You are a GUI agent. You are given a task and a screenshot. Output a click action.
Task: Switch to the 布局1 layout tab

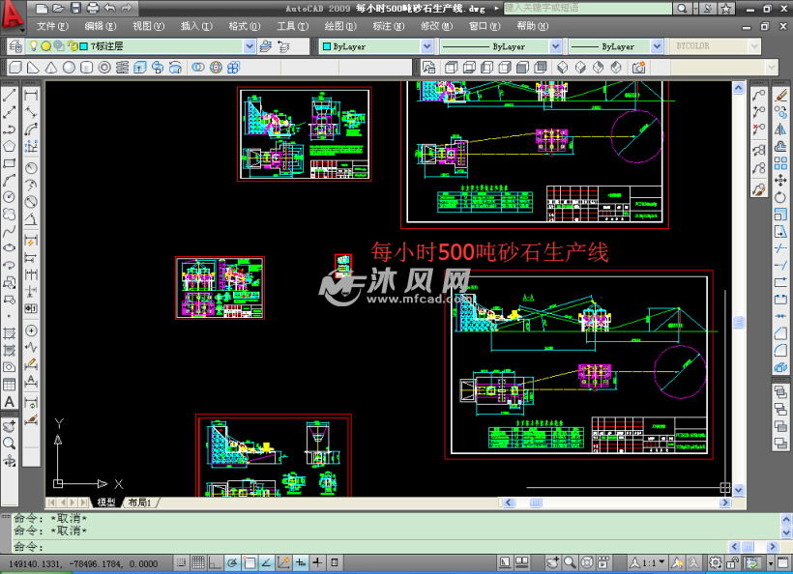click(x=139, y=502)
